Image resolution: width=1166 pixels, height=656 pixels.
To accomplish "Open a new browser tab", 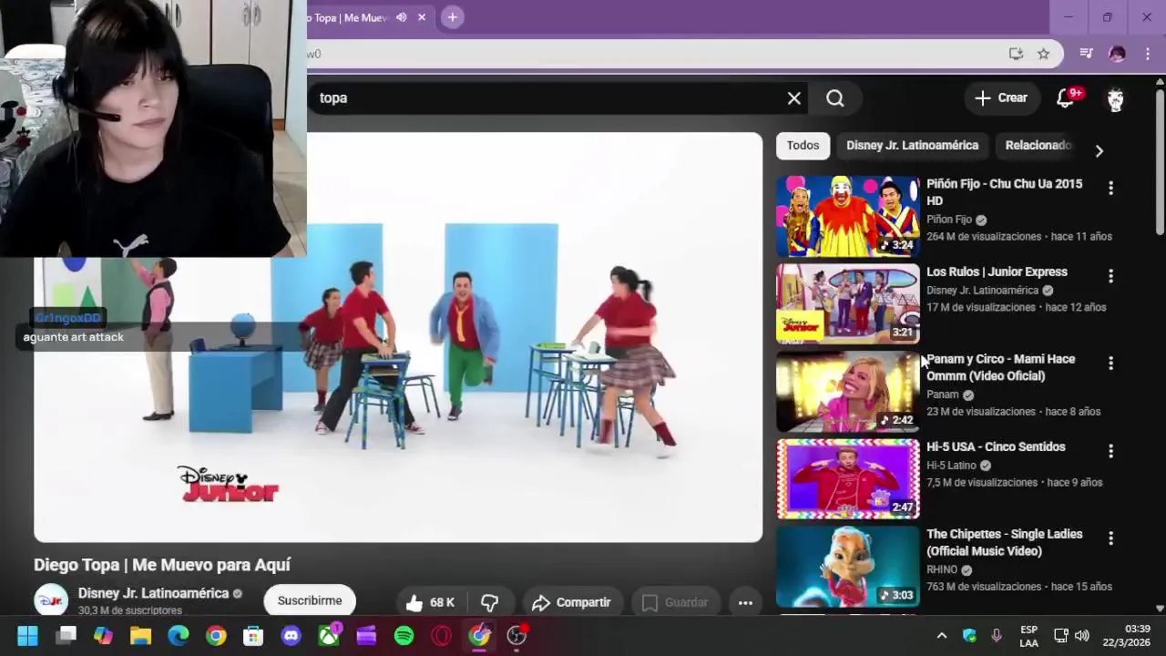I will pyautogui.click(x=452, y=17).
